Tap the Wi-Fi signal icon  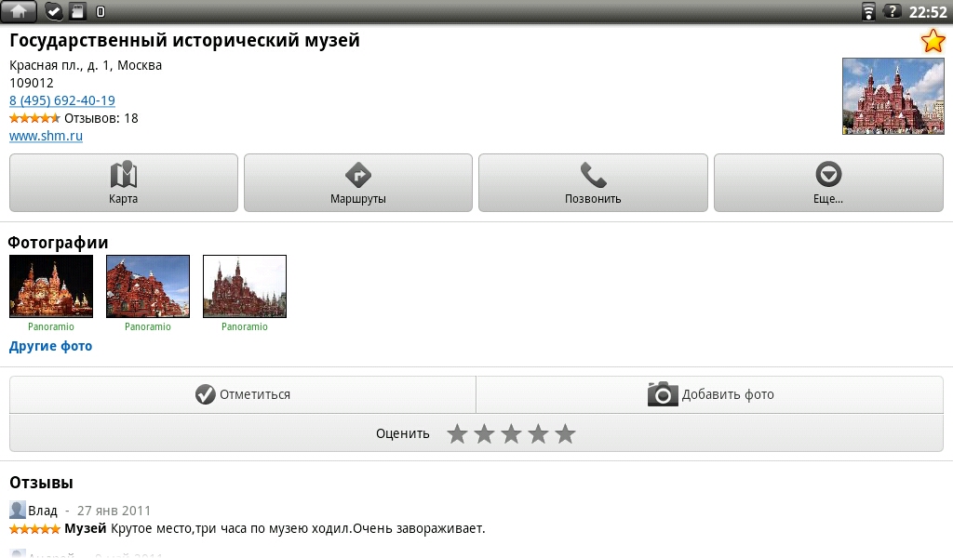point(869,11)
